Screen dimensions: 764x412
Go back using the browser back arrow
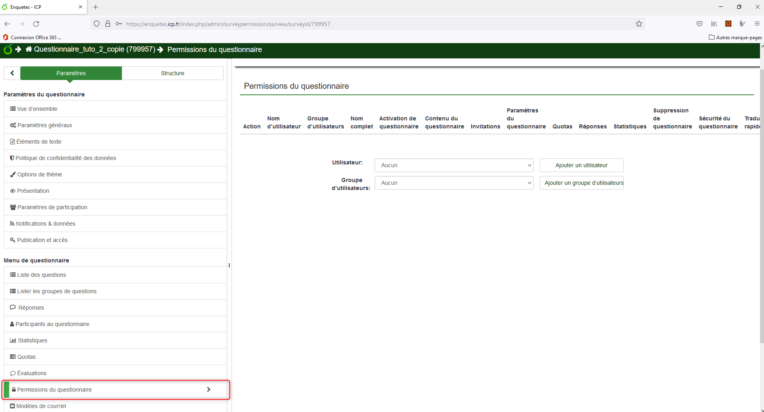tap(7, 24)
